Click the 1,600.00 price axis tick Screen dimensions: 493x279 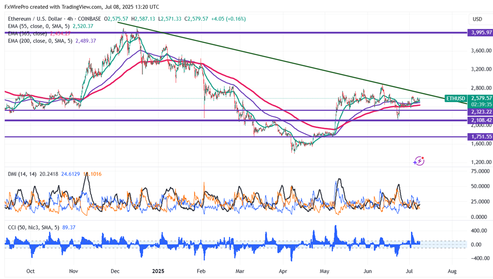point(481,143)
